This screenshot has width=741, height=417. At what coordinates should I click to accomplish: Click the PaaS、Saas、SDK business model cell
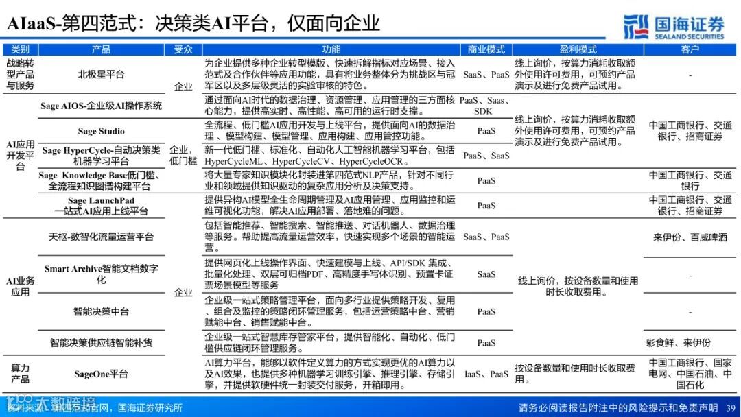pyautogui.click(x=485, y=106)
